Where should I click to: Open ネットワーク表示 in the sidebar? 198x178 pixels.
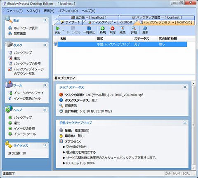pos(26,28)
